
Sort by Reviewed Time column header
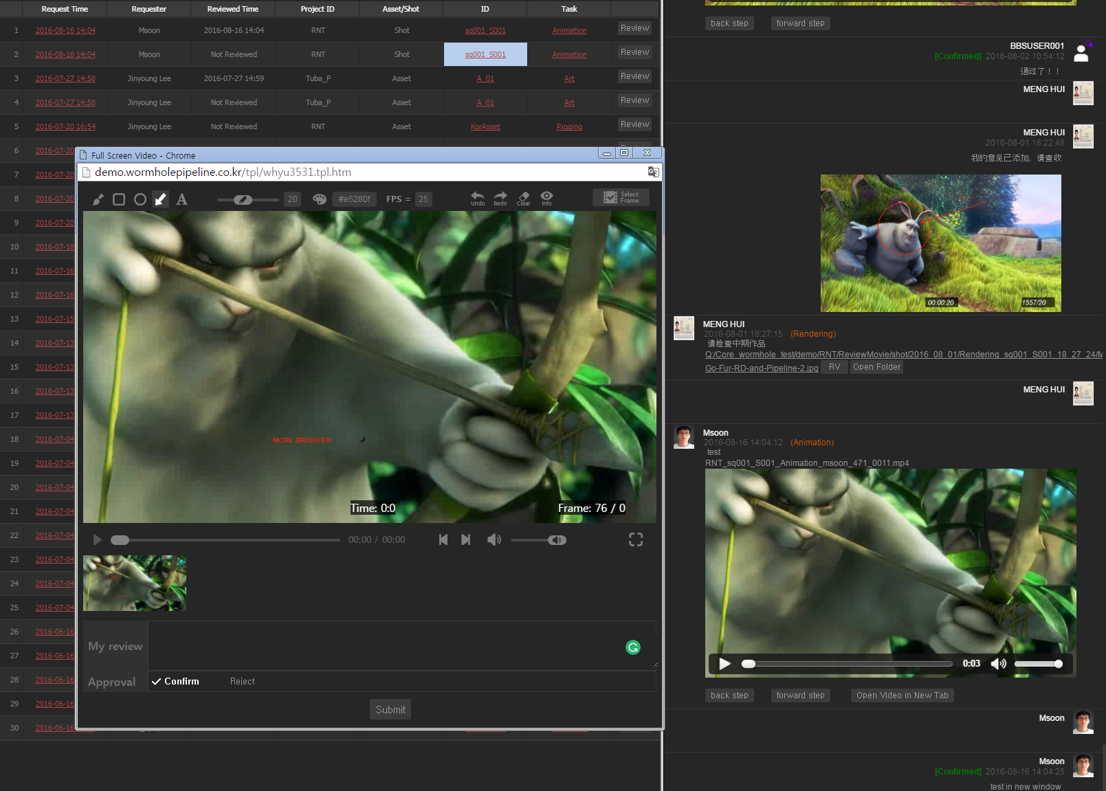(x=233, y=9)
